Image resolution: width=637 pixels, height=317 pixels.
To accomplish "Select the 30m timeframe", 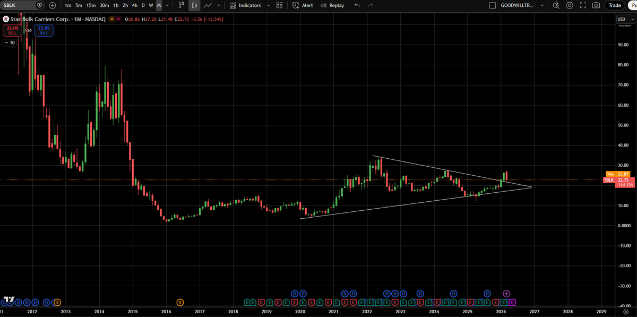I will click(x=104, y=5).
